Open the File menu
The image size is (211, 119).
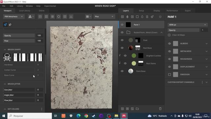[4, 6]
